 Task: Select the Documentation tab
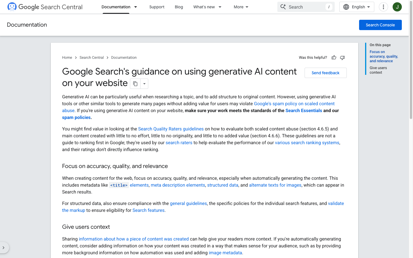[x=116, y=7]
